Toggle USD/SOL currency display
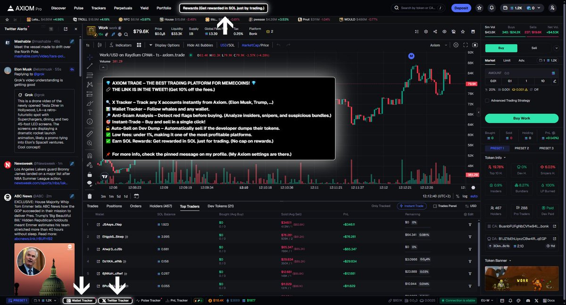 tap(227, 45)
